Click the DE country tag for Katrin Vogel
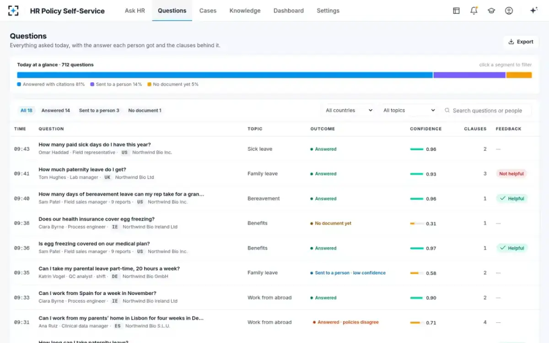The width and height of the screenshot is (549, 343). pyautogui.click(x=115, y=276)
